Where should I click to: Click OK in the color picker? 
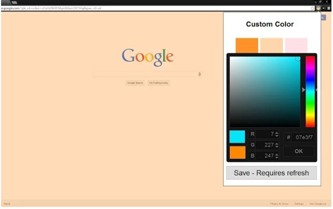(299, 151)
